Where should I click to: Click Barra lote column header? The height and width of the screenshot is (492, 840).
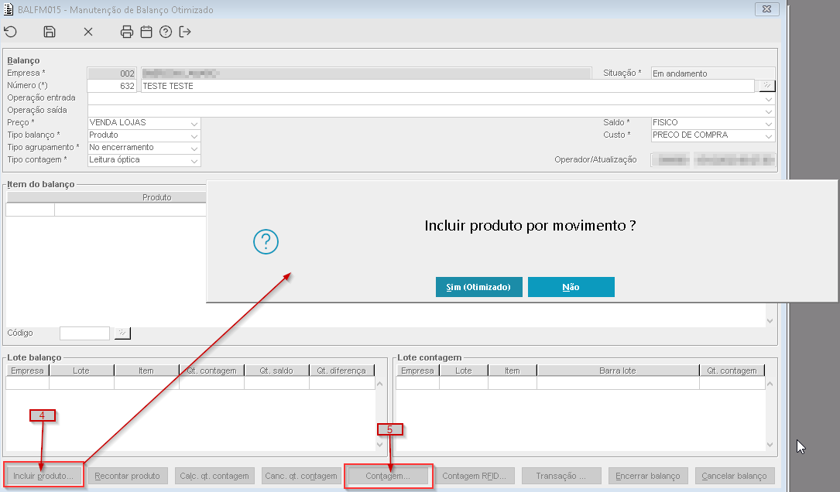(618, 371)
